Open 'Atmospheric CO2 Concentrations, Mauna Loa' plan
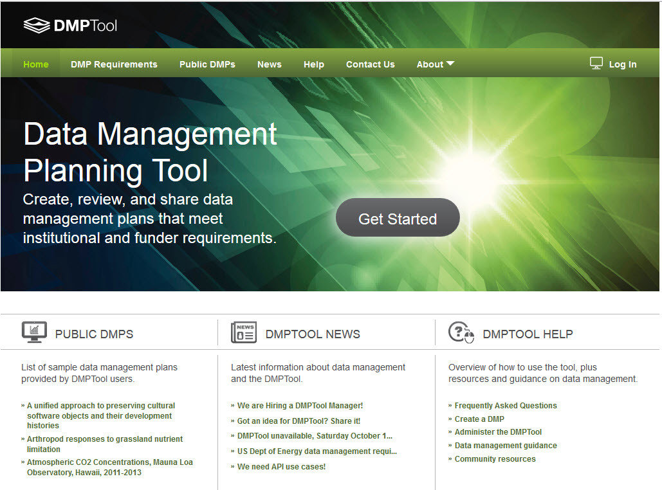 110,467
